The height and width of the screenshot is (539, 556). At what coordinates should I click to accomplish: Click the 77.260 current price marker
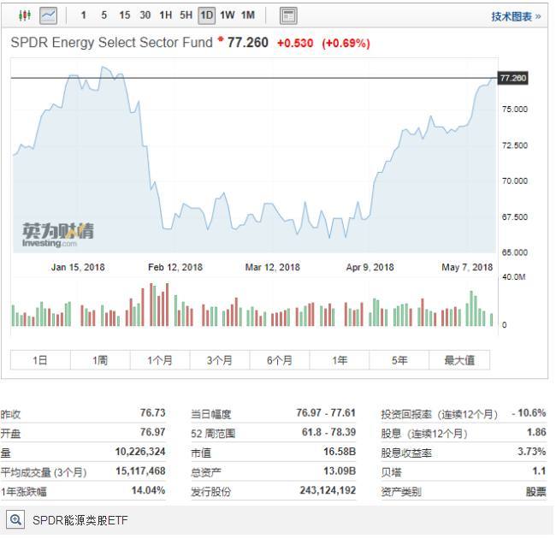coord(513,78)
